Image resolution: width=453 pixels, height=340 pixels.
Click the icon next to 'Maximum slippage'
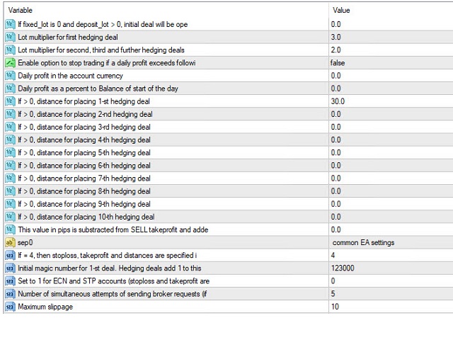point(10,307)
